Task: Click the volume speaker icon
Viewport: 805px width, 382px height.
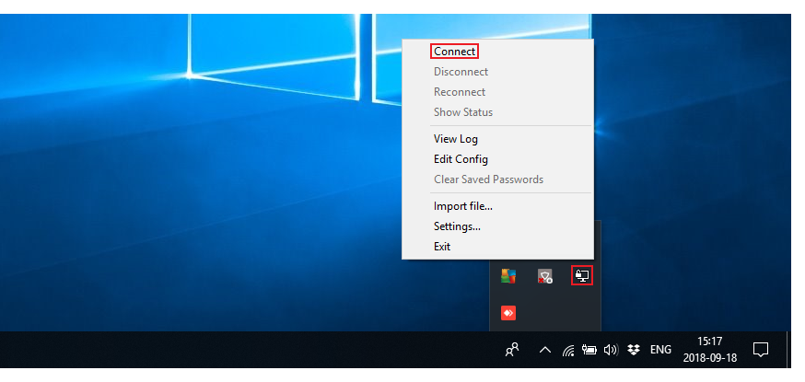Action: pyautogui.click(x=610, y=350)
